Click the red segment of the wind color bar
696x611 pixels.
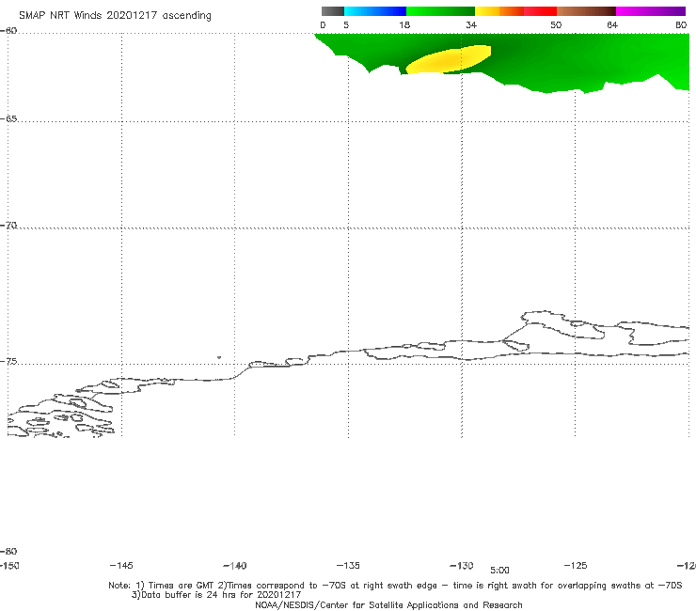(x=540, y=11)
